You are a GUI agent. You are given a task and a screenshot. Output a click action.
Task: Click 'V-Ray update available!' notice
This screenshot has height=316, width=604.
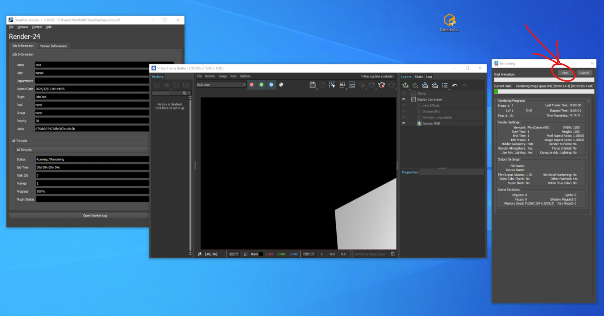coord(377,76)
